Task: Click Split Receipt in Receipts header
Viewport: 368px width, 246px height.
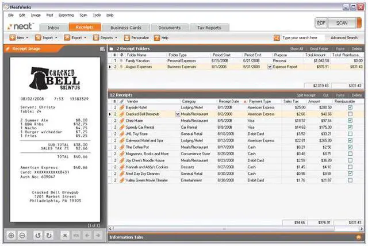Action: 306,95
